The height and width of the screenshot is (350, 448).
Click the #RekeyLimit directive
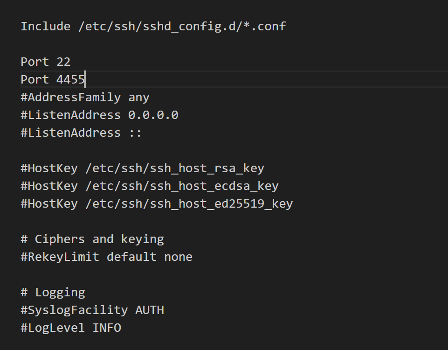click(60, 257)
